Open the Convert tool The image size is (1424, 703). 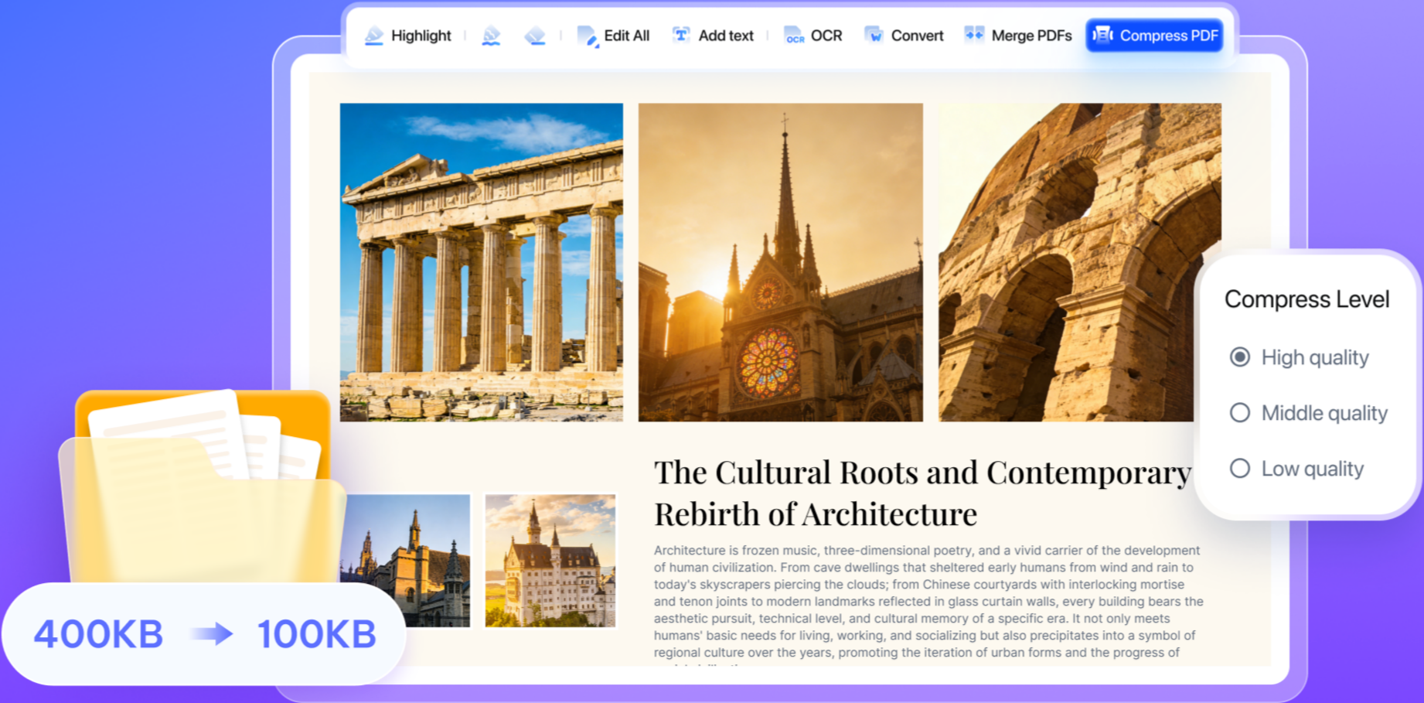pyautogui.click(x=904, y=36)
